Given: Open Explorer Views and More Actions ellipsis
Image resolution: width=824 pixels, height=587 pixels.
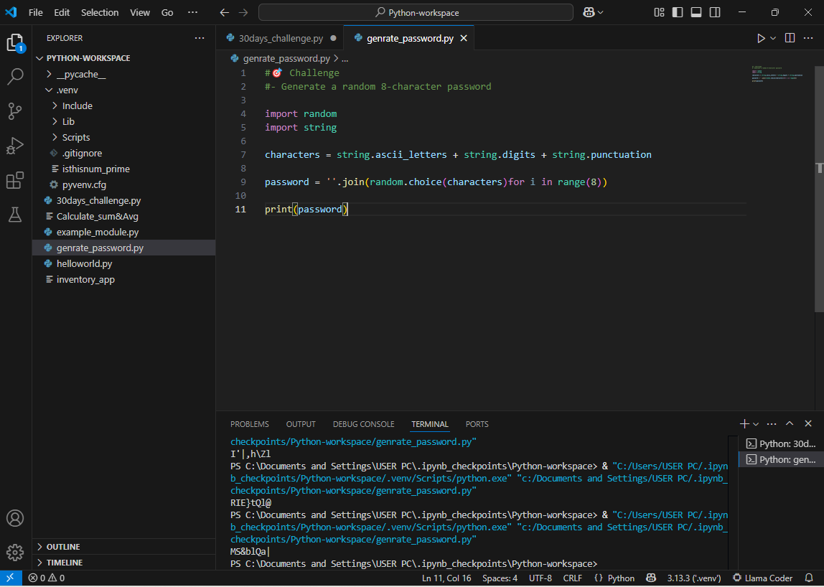Looking at the screenshot, I should tap(200, 38).
